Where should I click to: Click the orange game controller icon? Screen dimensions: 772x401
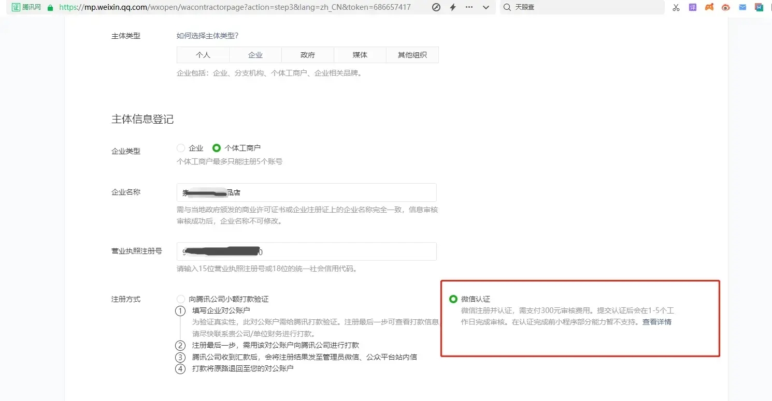(x=709, y=8)
